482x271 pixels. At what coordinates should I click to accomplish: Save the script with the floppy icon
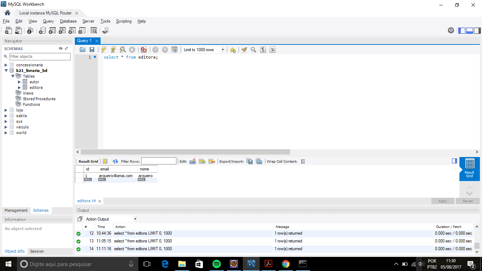click(x=92, y=50)
